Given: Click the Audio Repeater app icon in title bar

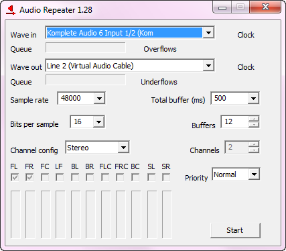Looking at the screenshot, I should [10, 10].
